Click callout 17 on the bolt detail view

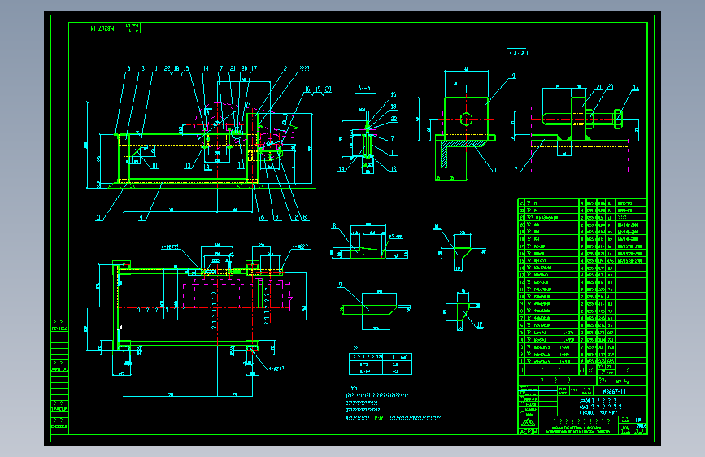pos(635,87)
